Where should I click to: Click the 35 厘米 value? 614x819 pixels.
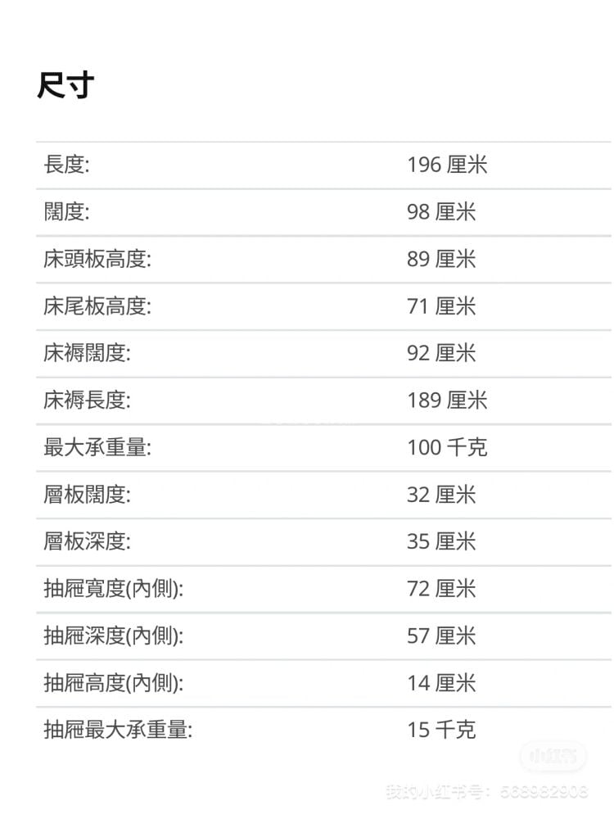[441, 541]
